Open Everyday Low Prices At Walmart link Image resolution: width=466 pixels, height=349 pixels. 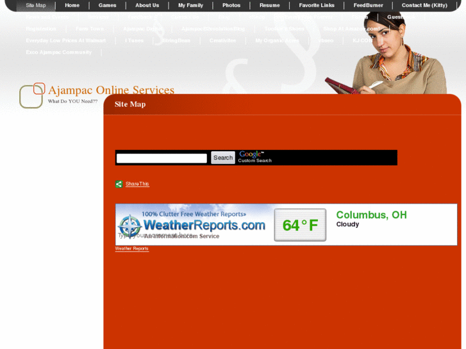[x=66, y=40]
